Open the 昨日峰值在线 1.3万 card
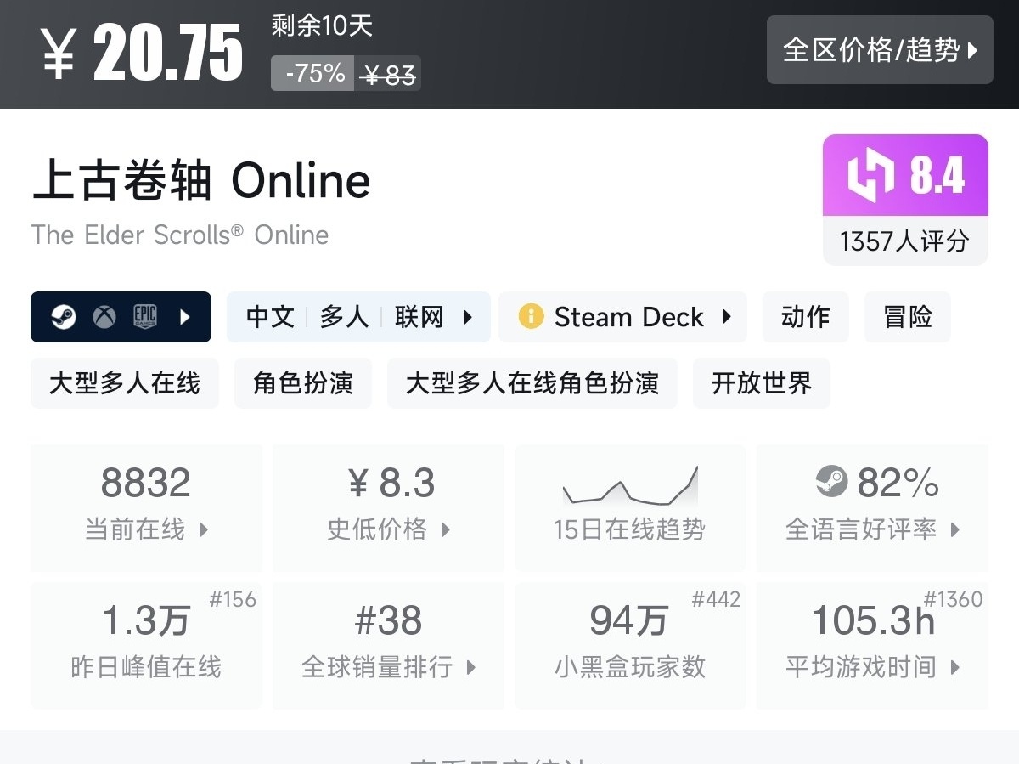 [x=146, y=645]
